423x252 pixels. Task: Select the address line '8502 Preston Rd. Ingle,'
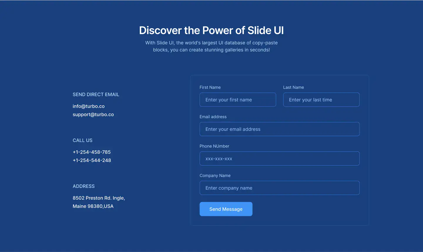click(99, 198)
